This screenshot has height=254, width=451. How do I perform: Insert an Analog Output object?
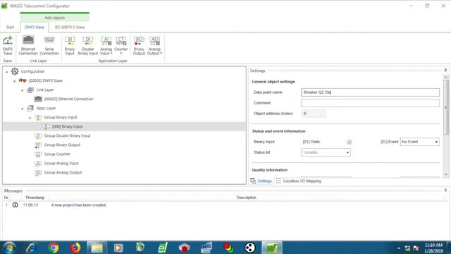click(154, 45)
